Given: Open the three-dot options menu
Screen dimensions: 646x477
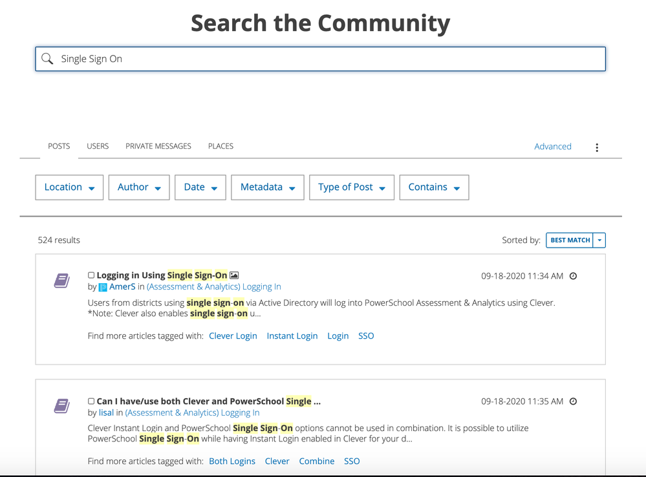Looking at the screenshot, I should coord(597,147).
